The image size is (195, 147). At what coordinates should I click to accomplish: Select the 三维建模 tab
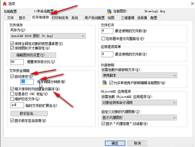(127, 18)
